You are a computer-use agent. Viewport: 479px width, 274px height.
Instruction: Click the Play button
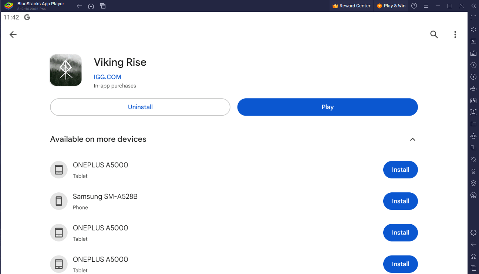(x=327, y=107)
